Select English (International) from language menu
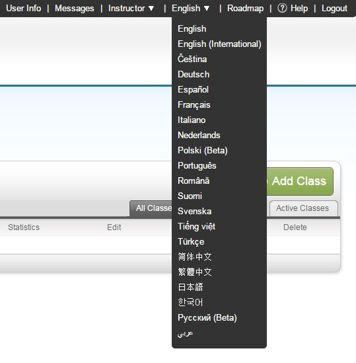The width and height of the screenshot is (356, 363). tap(219, 44)
